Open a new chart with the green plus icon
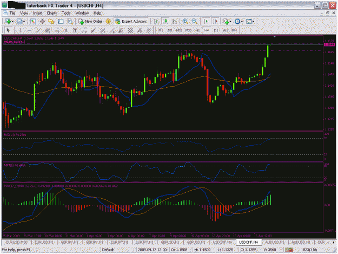The height and width of the screenshot is (254, 338). coord(8,21)
